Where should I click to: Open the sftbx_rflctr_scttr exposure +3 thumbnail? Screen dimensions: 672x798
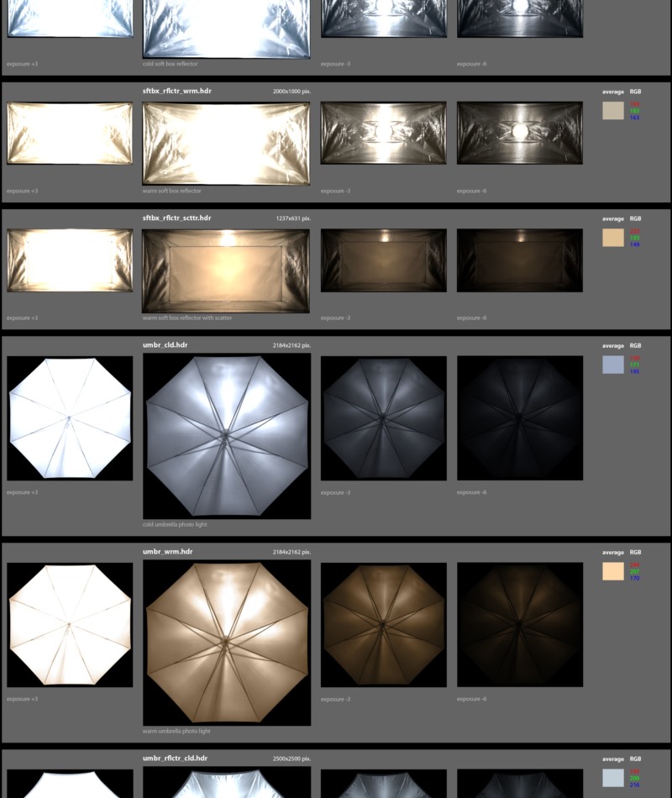(70, 260)
